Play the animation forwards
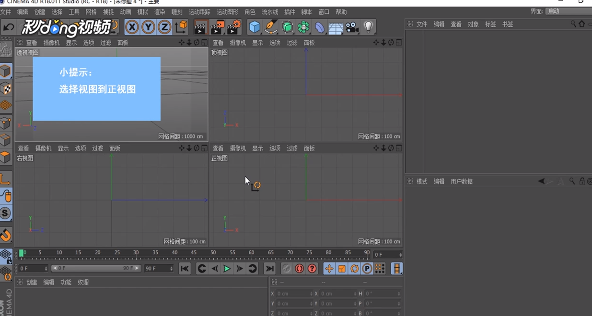Viewport: 592px width, 316px height. point(227,269)
